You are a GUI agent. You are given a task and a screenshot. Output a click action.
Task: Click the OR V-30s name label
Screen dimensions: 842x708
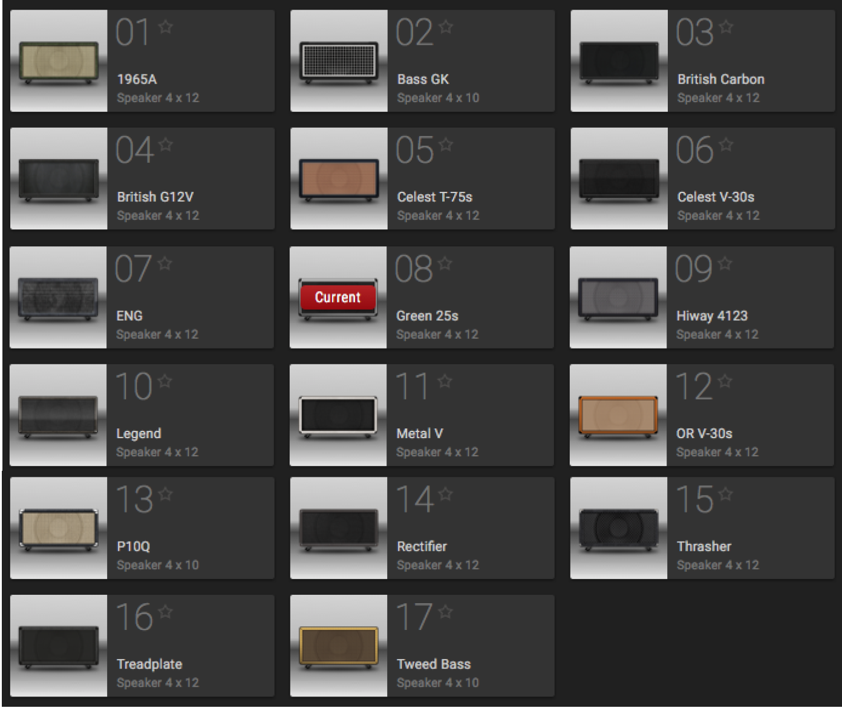704,433
